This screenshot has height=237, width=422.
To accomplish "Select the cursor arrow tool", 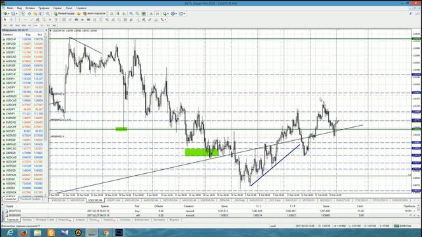I will coord(5,20).
